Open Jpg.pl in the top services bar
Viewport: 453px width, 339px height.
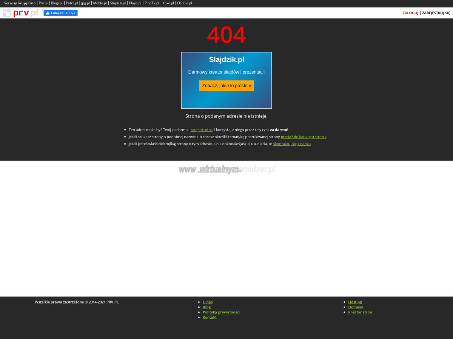[x=85, y=3]
